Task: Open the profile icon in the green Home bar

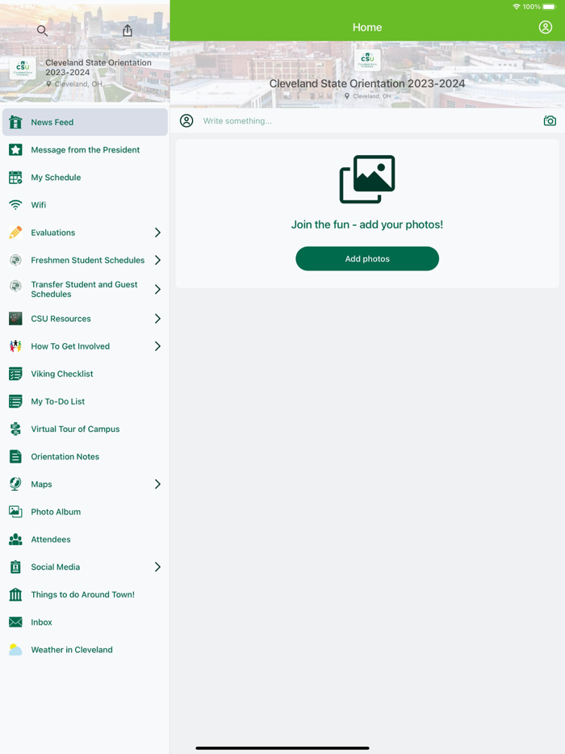Action: point(546,27)
